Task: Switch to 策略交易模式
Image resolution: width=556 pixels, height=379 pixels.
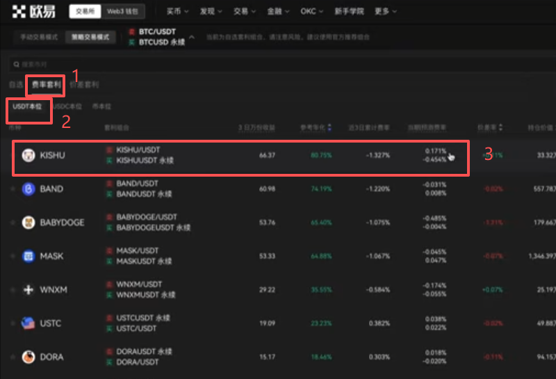Action: [90, 37]
